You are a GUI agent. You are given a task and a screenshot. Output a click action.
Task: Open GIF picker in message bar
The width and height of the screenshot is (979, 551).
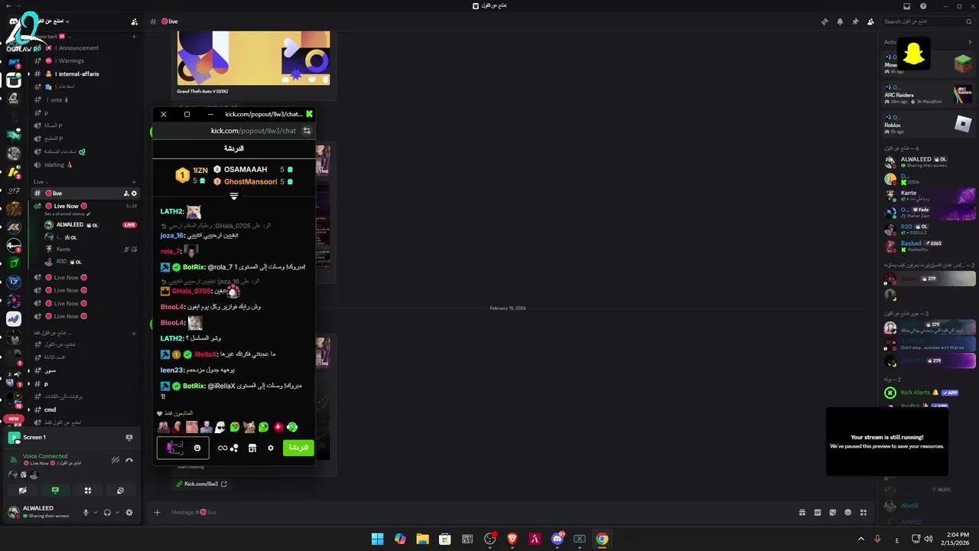click(x=818, y=512)
